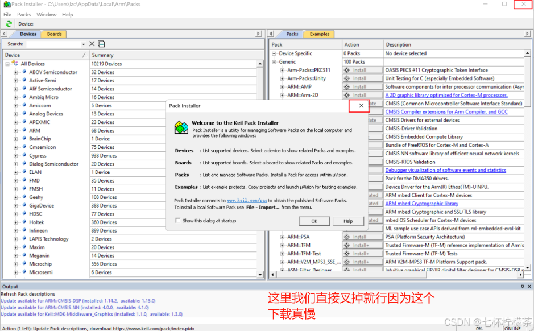Pin the Output panel with pin icon
The image size is (534, 331).
pos(523,287)
